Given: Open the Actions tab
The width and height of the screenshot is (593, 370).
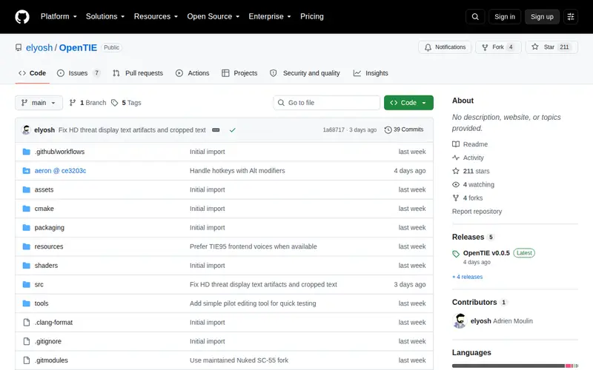Looking at the screenshot, I should (x=193, y=73).
